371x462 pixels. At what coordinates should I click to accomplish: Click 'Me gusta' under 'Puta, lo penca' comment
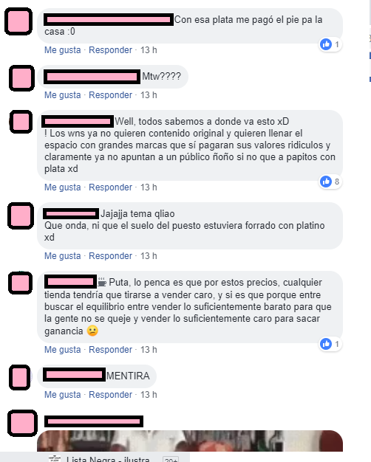click(x=63, y=350)
